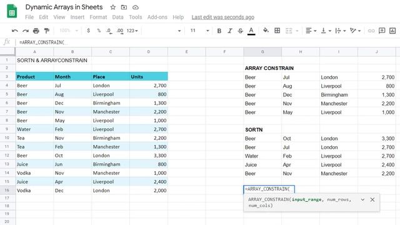Image resolution: width=400 pixels, height=225 pixels.
Task: Open the horizontal align dropdown
Action: pos(311,31)
